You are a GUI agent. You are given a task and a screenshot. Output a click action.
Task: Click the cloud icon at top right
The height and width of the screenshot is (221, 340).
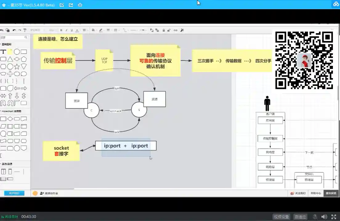tap(336, 4)
